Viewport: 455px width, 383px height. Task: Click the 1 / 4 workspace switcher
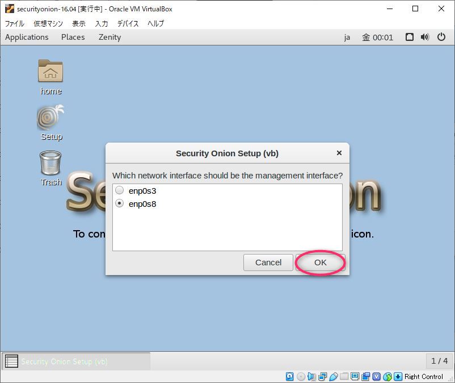click(x=439, y=361)
